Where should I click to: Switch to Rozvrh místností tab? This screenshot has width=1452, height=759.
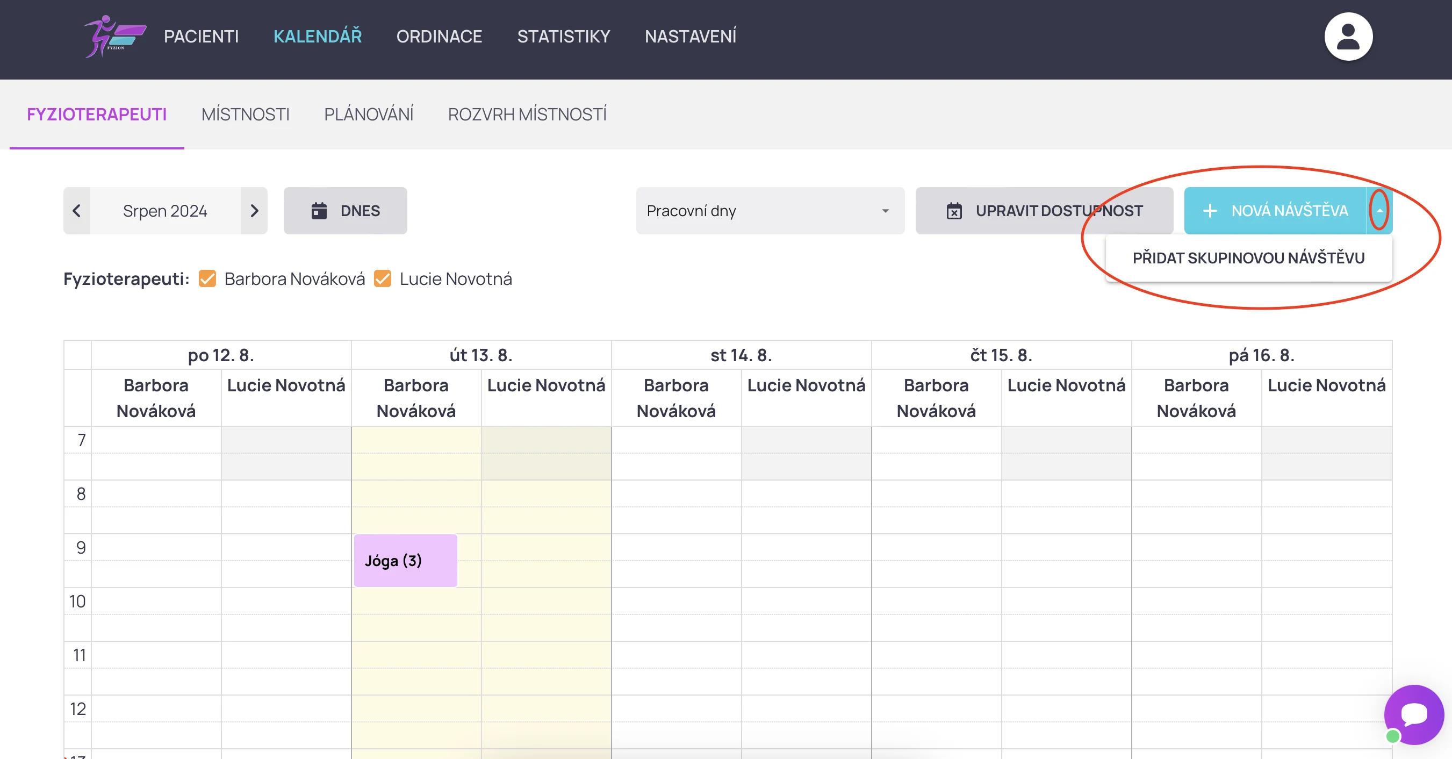coord(527,114)
